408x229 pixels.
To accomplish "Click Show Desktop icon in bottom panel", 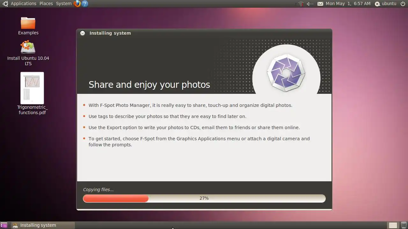I will tap(4, 225).
